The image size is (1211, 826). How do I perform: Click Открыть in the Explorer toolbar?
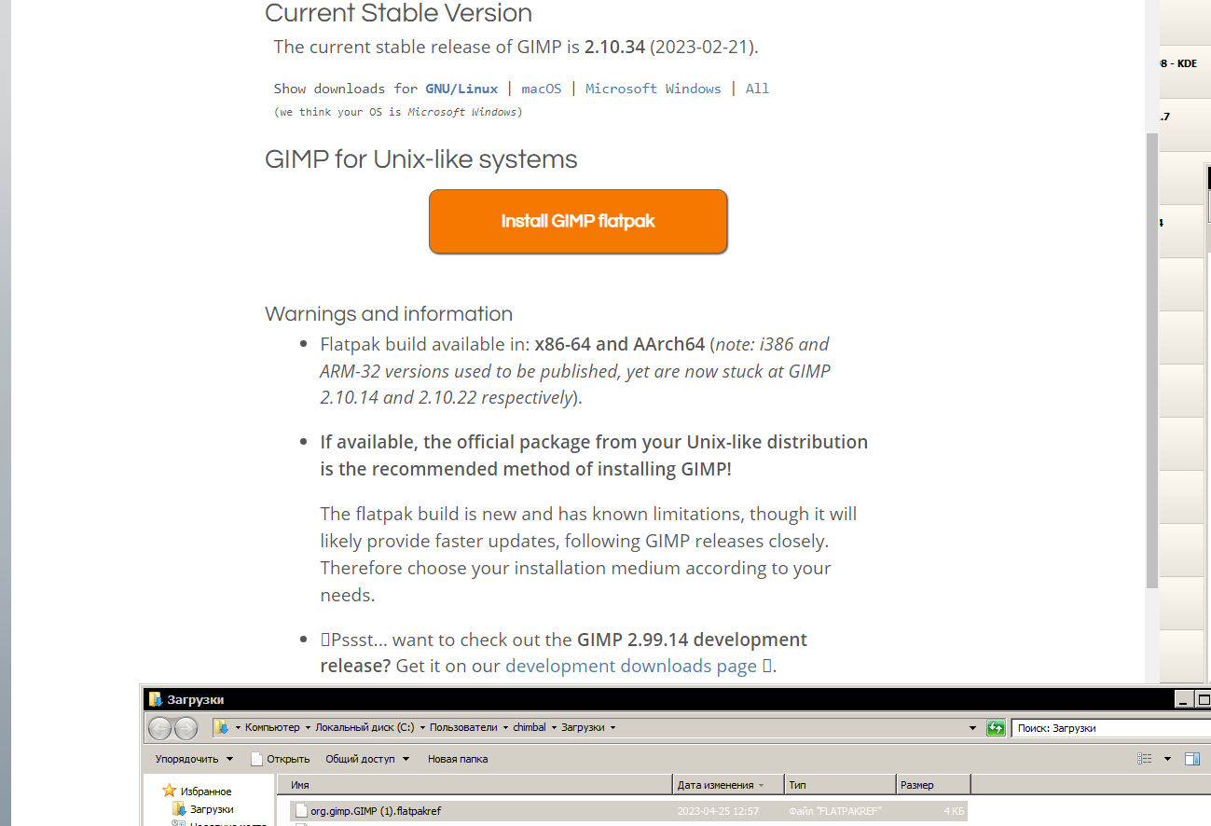coord(281,759)
